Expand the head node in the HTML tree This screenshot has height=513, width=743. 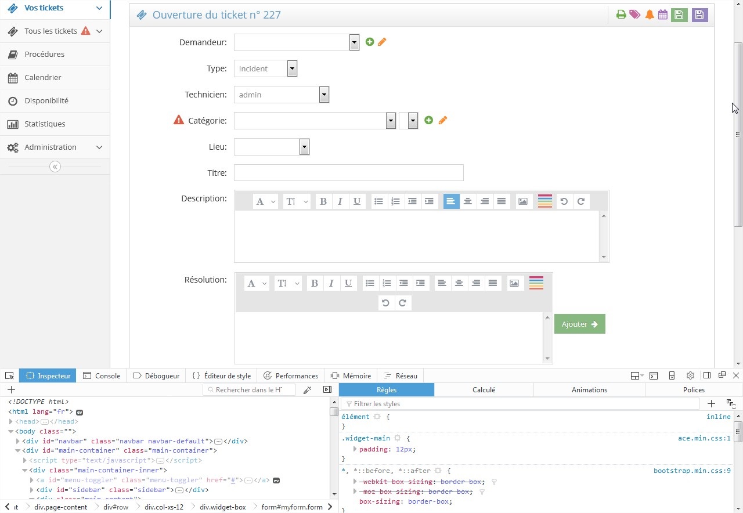tap(10, 422)
